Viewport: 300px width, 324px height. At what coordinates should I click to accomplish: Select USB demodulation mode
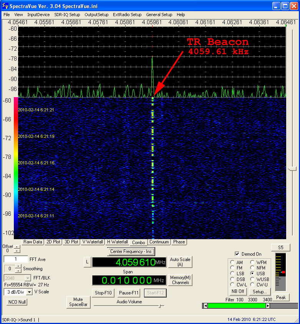[x=252, y=274]
